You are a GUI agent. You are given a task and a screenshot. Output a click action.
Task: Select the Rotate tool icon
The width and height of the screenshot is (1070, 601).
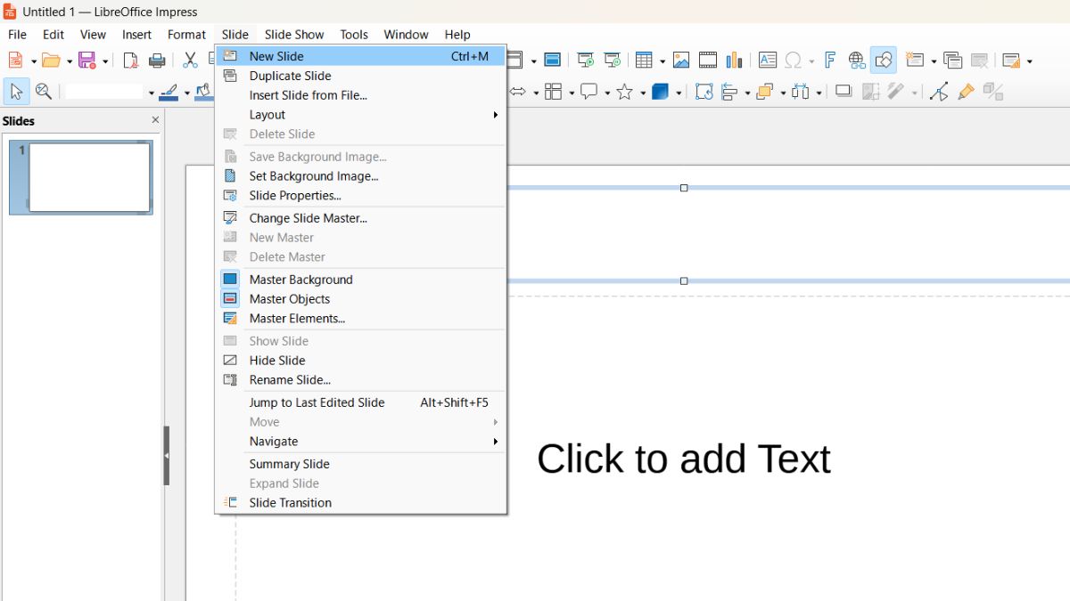[704, 92]
